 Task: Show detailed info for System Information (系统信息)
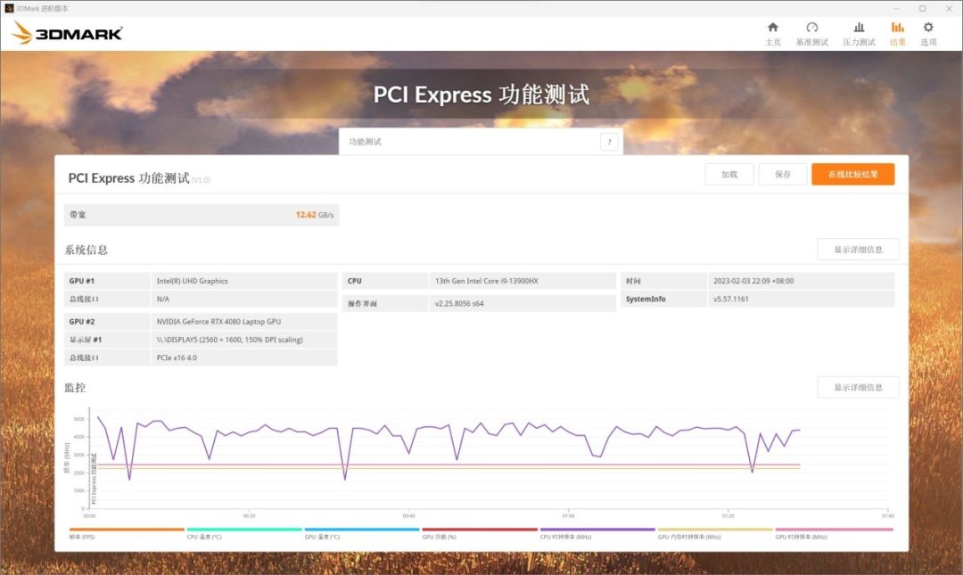point(858,250)
